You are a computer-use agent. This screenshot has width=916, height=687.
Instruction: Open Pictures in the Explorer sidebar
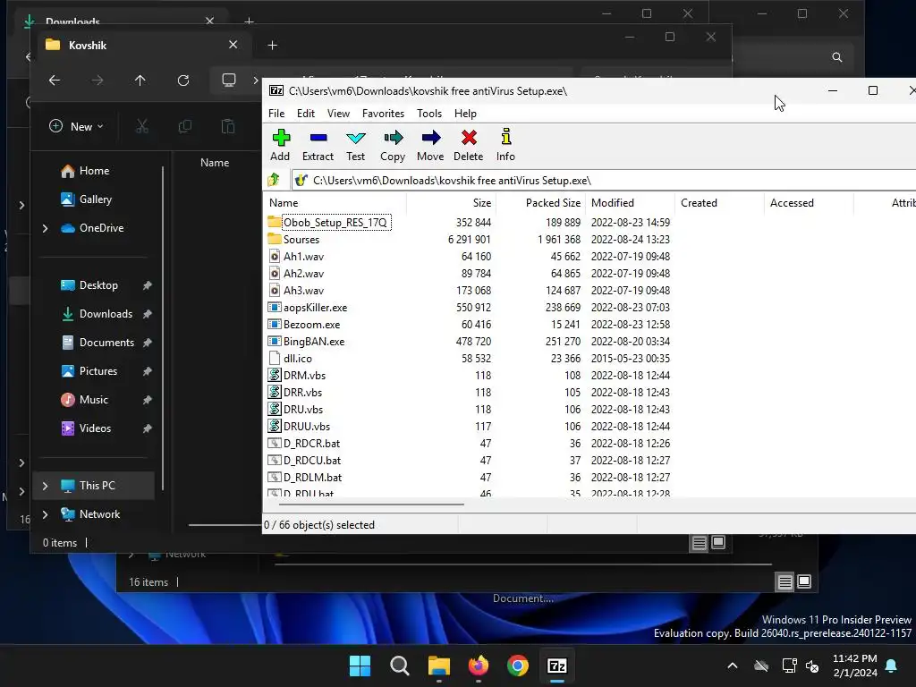click(x=89, y=371)
